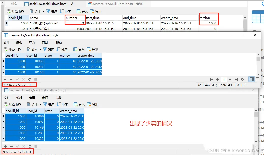Open 文件 menu in success_killed window

point(7,98)
